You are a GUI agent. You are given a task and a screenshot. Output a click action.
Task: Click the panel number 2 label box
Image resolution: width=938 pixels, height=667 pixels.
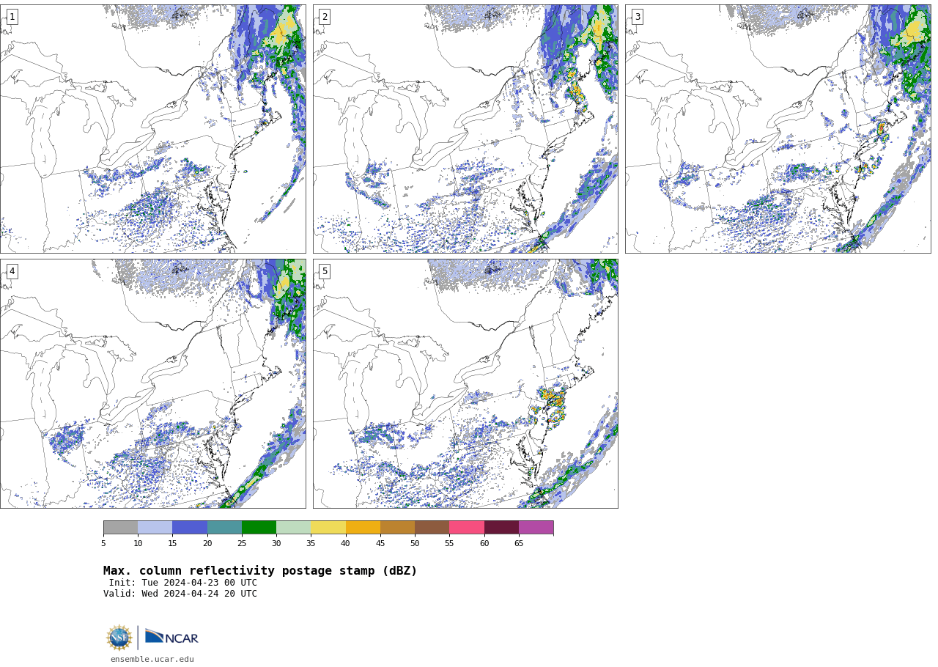coord(325,17)
